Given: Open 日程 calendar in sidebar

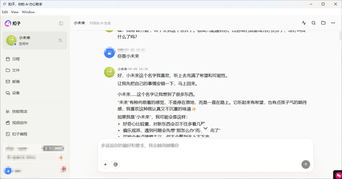Looking at the screenshot, I should point(35,59).
